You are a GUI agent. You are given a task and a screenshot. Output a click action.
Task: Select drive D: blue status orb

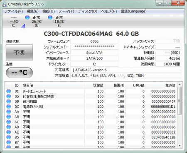pos(27,17)
